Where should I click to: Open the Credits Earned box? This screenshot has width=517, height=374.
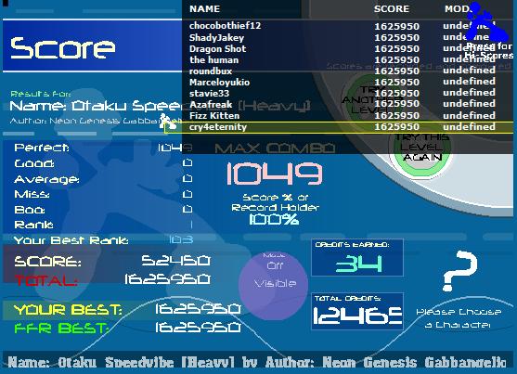(357, 258)
